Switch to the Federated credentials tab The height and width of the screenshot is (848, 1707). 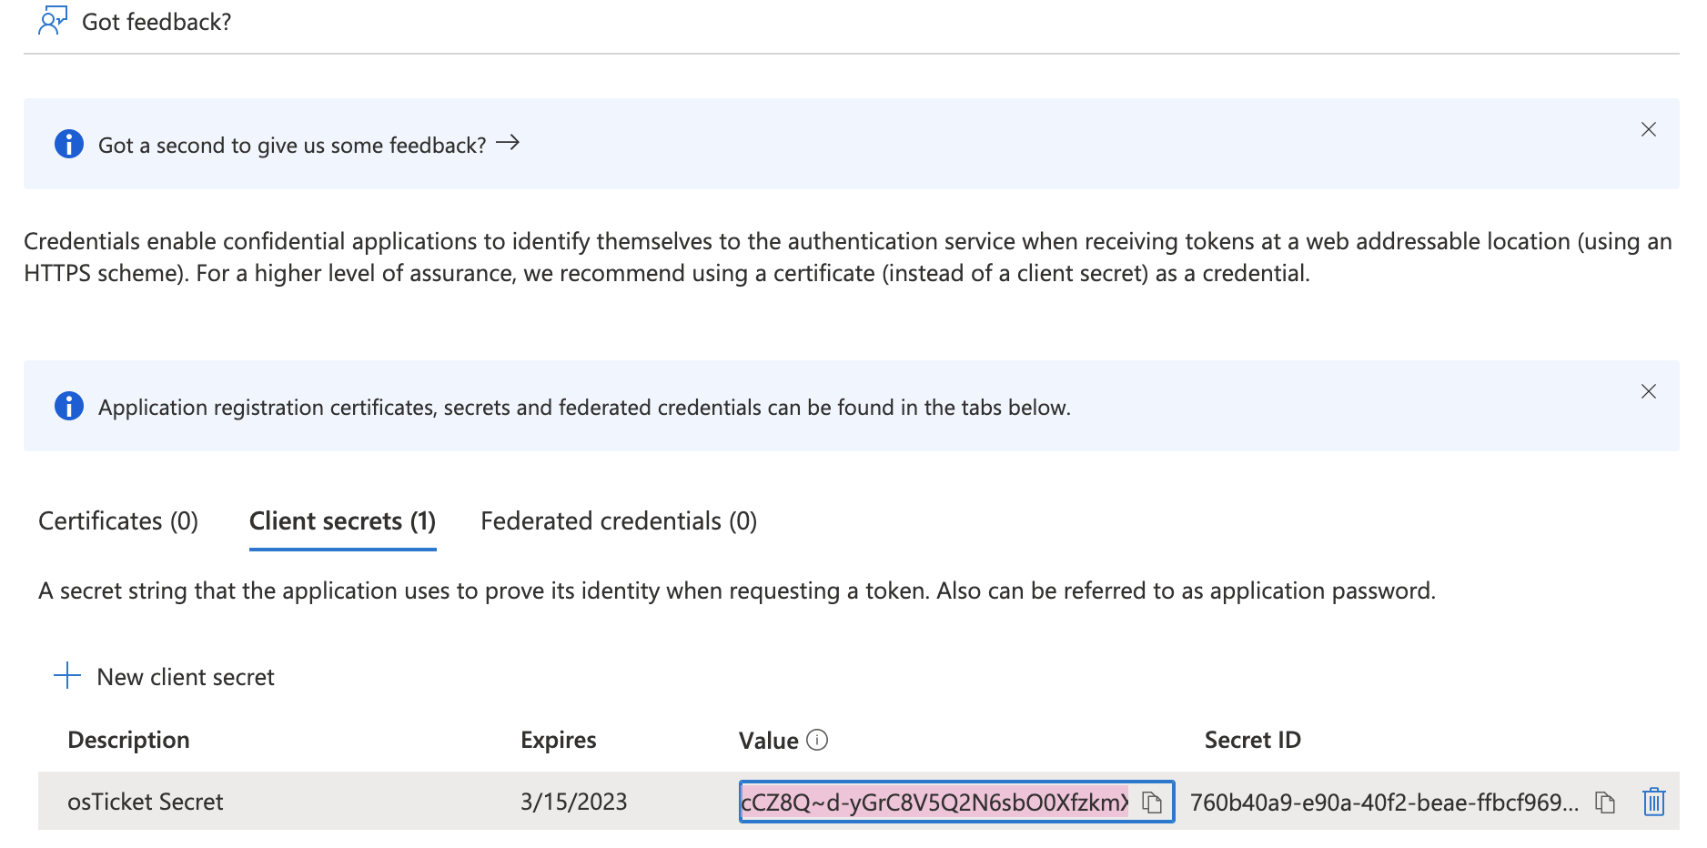point(618,520)
